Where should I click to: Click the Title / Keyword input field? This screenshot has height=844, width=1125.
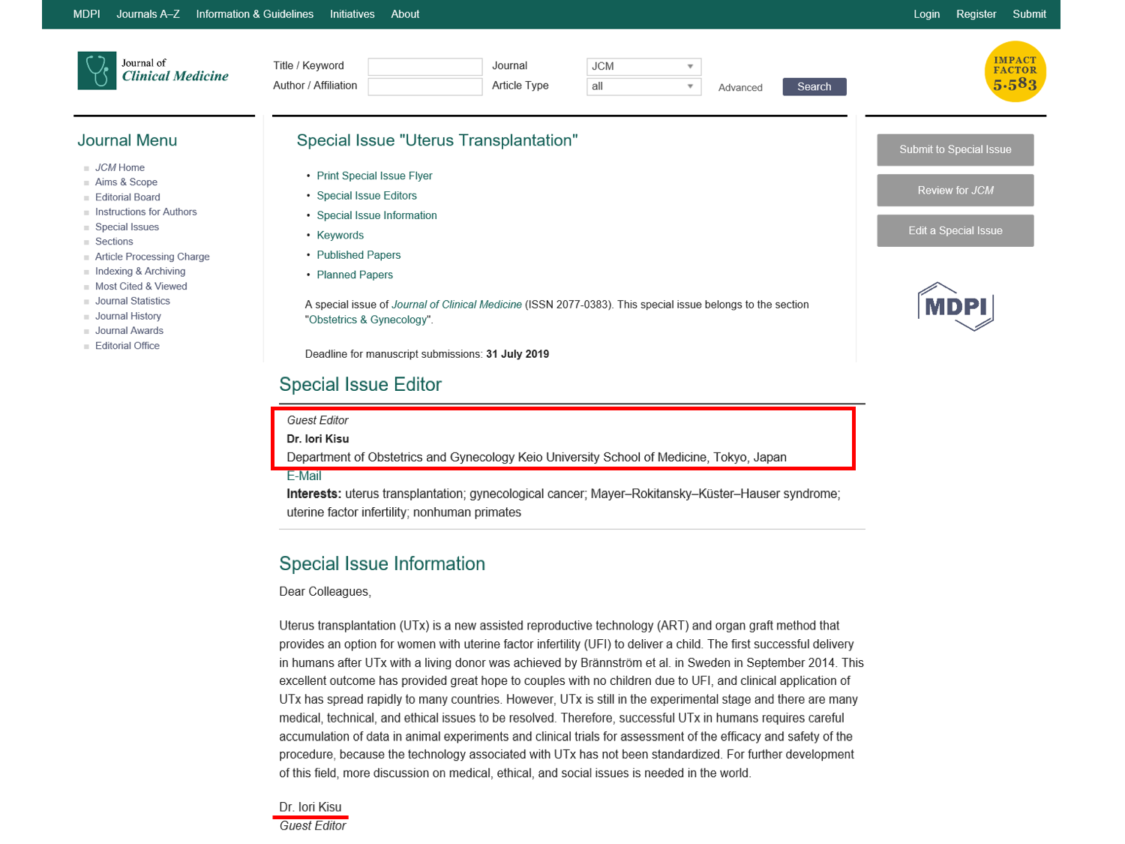pos(424,67)
